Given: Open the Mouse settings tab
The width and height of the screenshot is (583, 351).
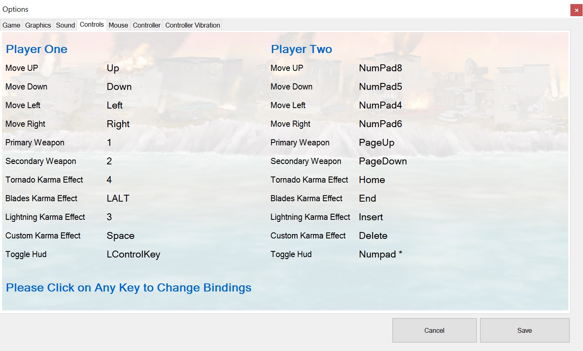Looking at the screenshot, I should 118,25.
